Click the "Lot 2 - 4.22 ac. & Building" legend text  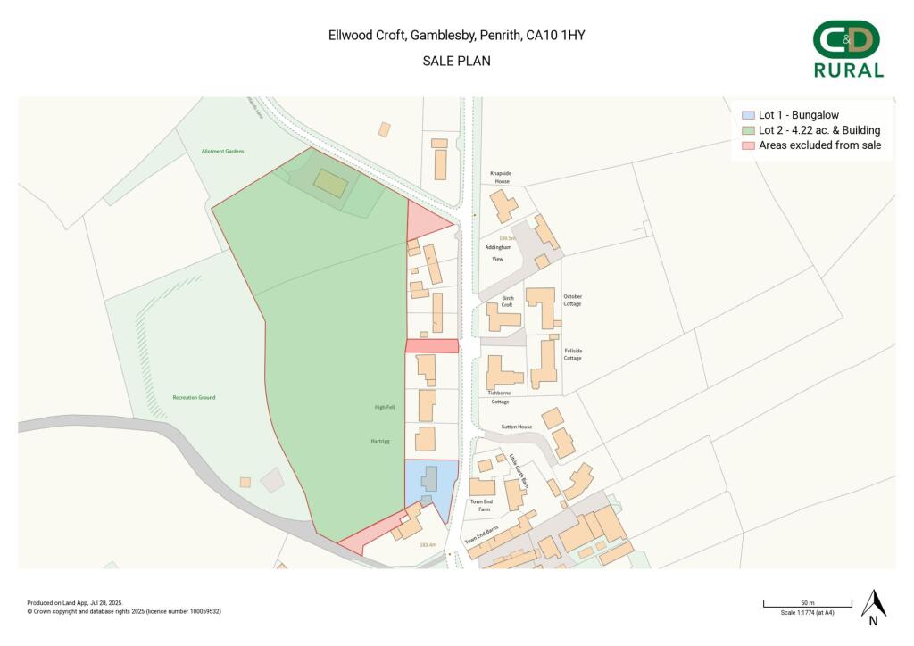819,130
